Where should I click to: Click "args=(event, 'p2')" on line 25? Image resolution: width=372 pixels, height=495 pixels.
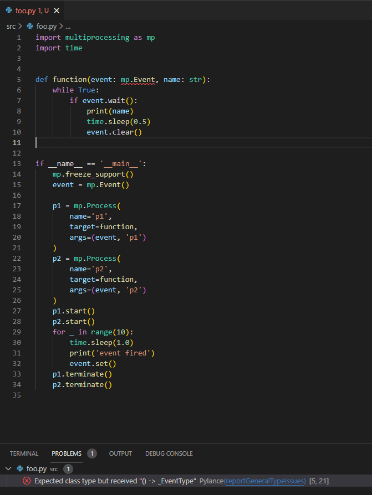tap(108, 290)
